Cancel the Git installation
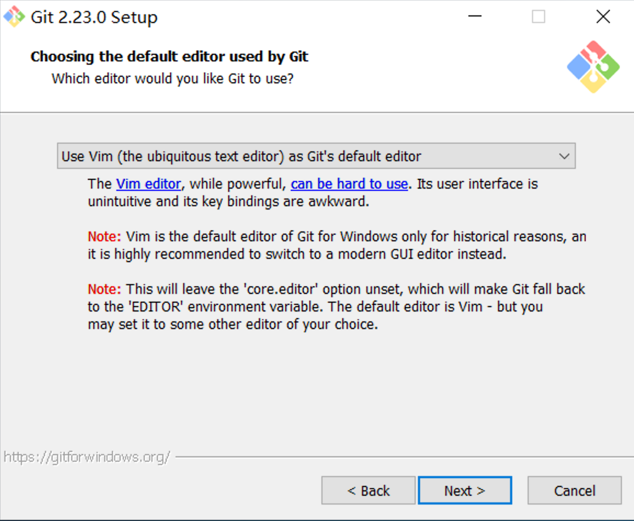The image size is (634, 521). click(574, 490)
